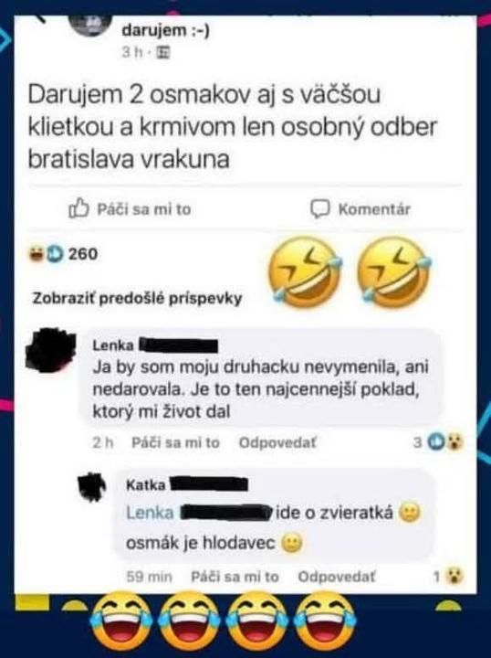Image resolution: width=491 pixels, height=658 pixels.
Task: Like Lenka's comment via Páči sa mi to
Action: click(x=175, y=442)
